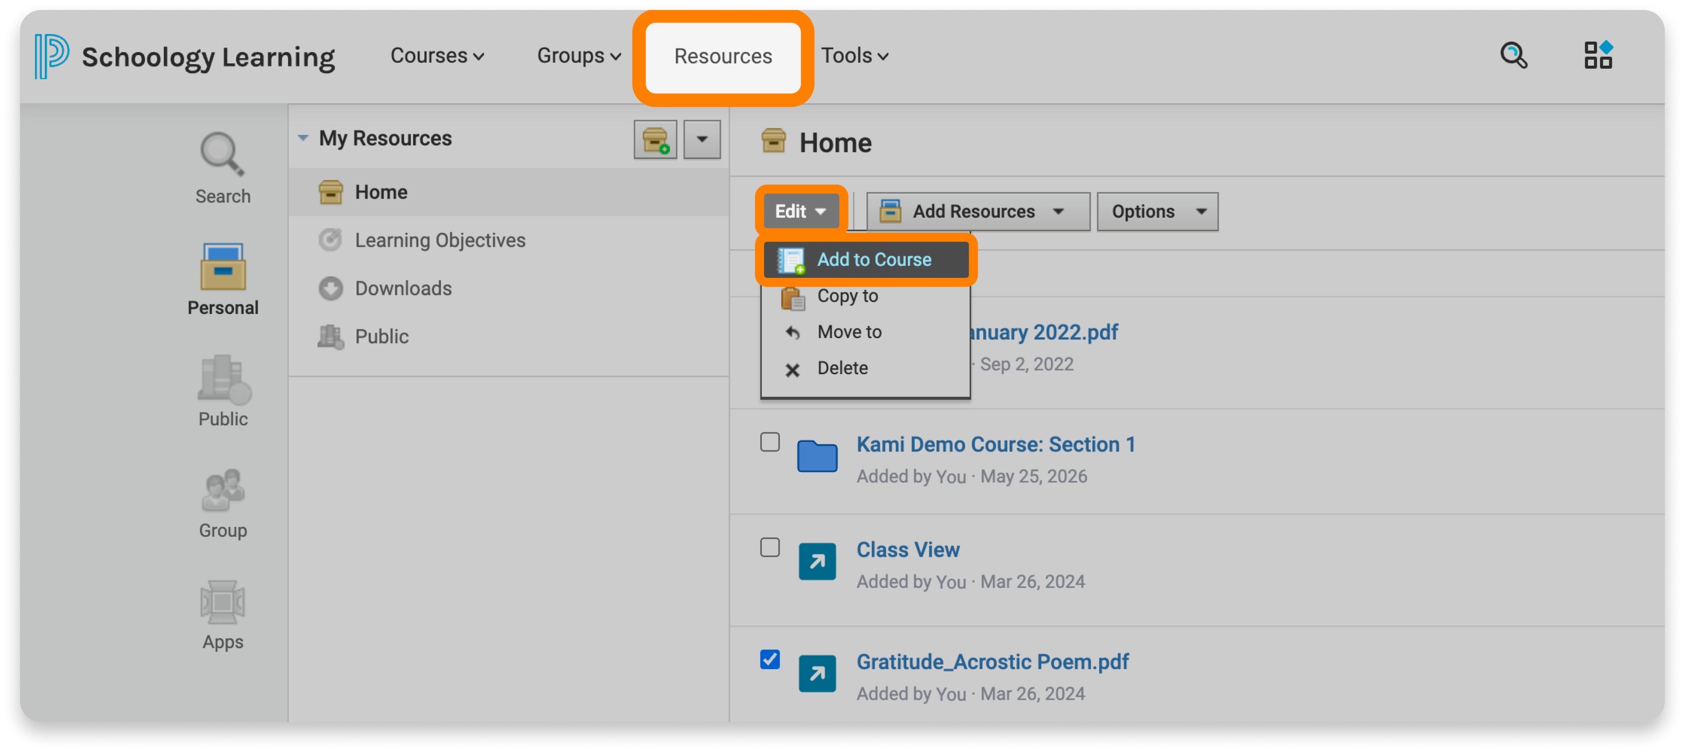The width and height of the screenshot is (1685, 752).
Task: Collapse the My Resources tree triangle
Action: pyautogui.click(x=303, y=138)
